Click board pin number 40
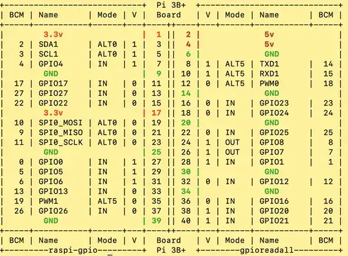This screenshot has height=256, width=348. tap(186, 221)
